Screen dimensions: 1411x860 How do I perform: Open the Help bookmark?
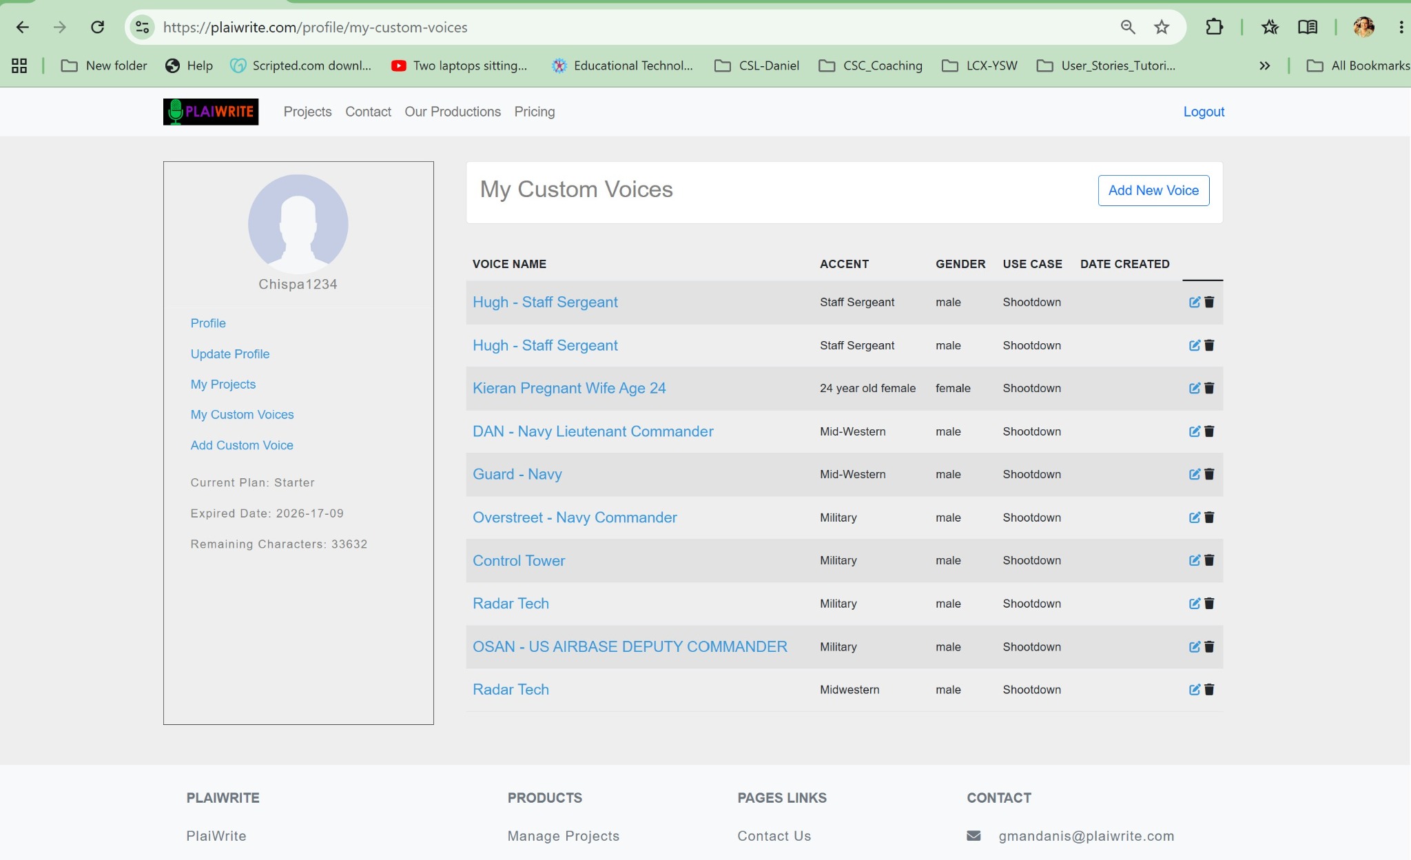point(189,65)
